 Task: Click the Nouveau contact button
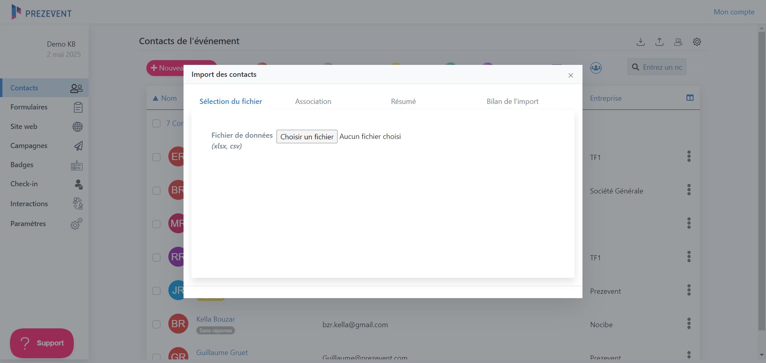point(165,68)
